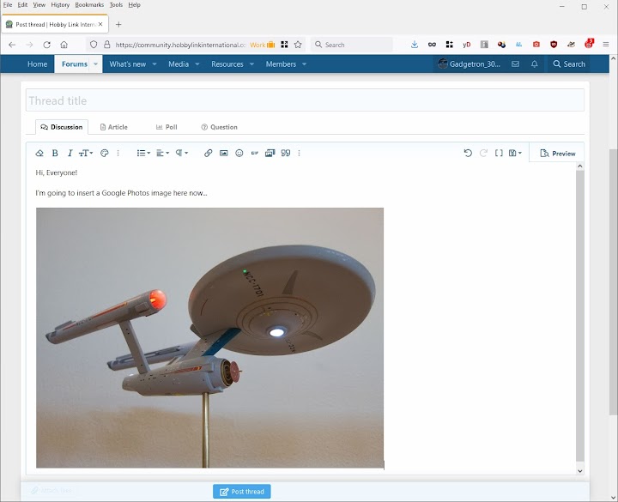Switch to the Poll thread type
The height and width of the screenshot is (502, 618).
(167, 127)
